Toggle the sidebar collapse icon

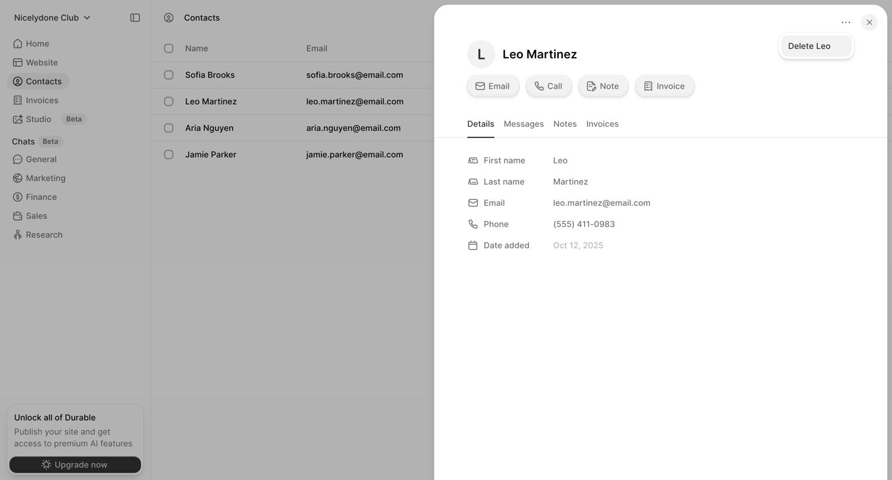pos(135,18)
